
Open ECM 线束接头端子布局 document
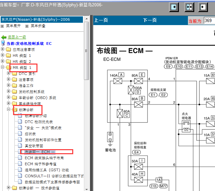point(44,158)
